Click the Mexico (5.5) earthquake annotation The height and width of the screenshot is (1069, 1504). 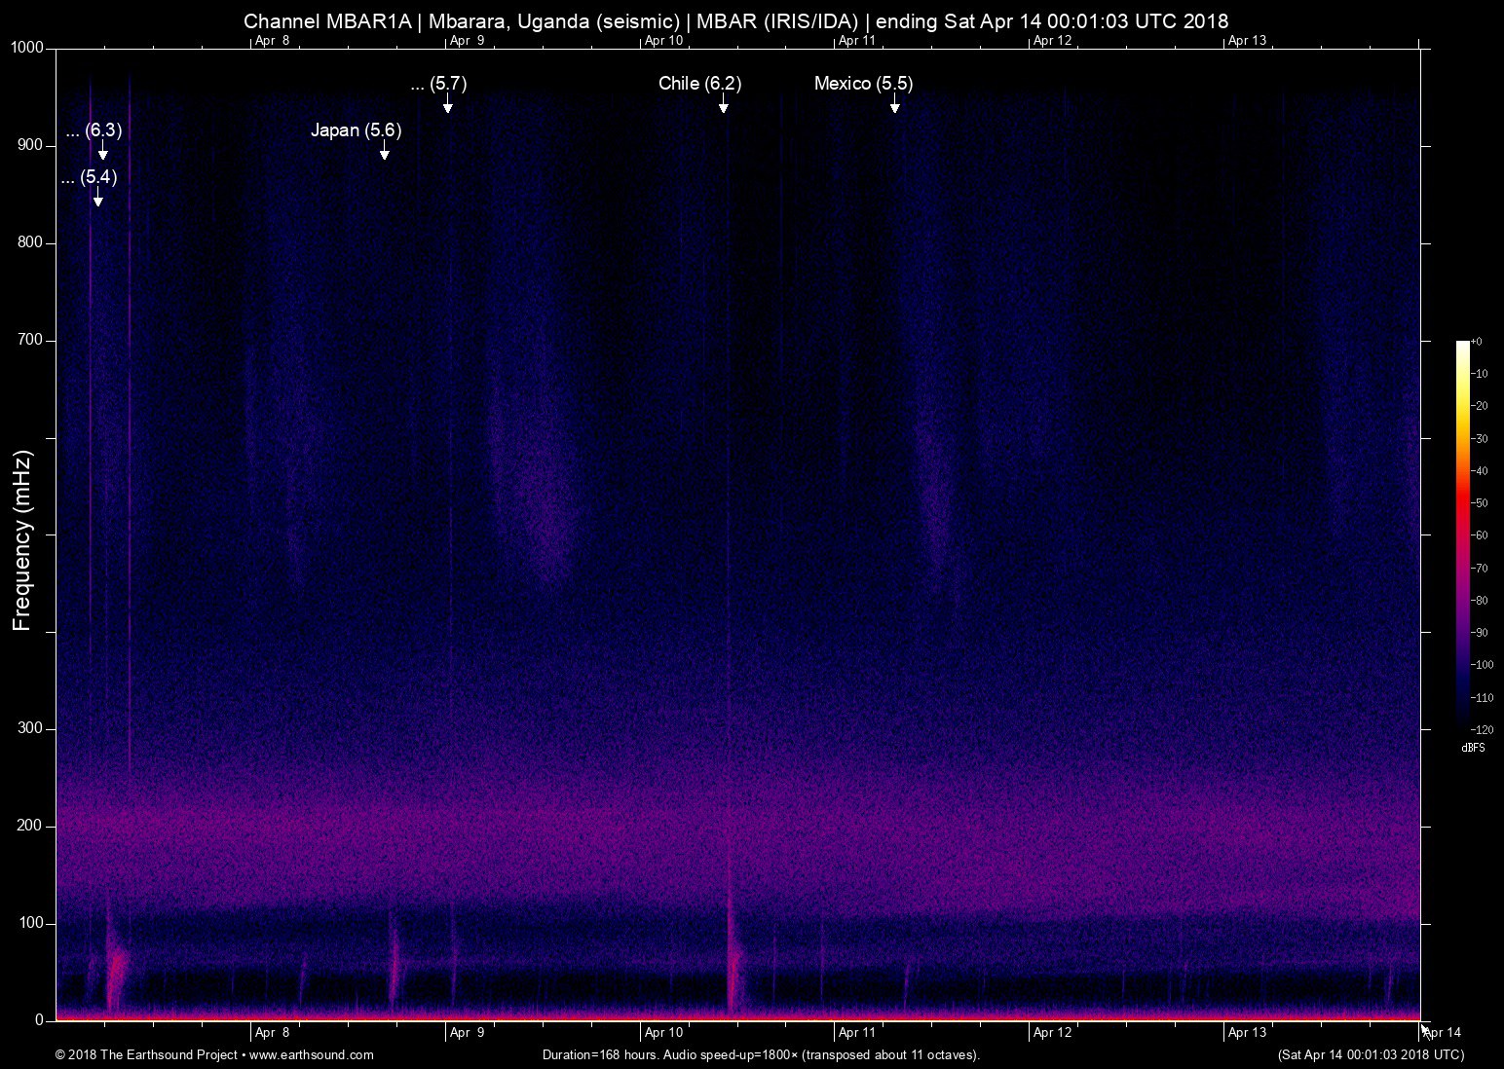tap(863, 84)
